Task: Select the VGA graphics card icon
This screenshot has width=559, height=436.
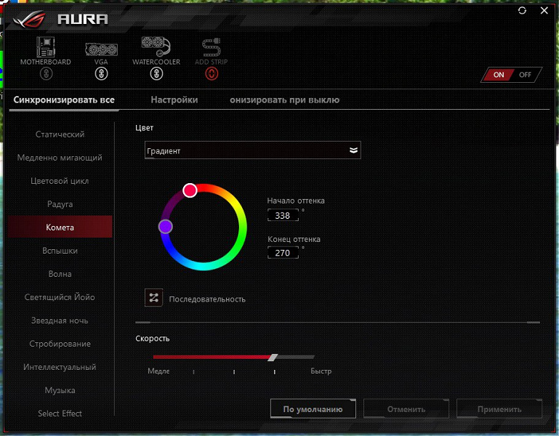Action: (101, 49)
